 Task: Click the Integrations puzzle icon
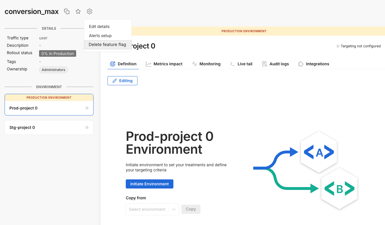tap(301, 64)
